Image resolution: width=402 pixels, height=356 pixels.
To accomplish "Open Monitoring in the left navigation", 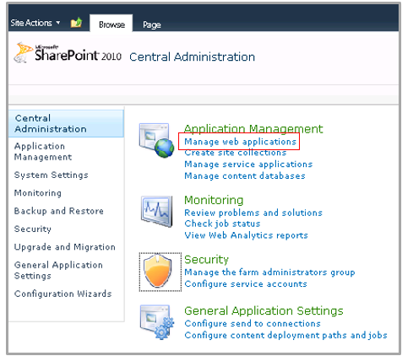I will tap(38, 193).
